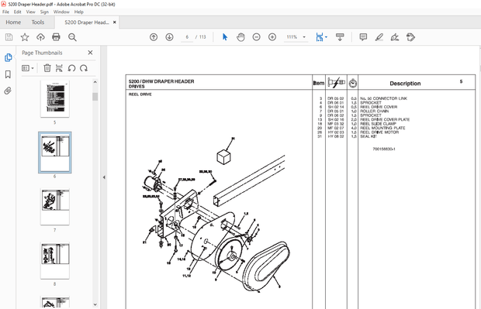The width and height of the screenshot is (481, 309).
Task: Print the document with the printer icon
Action: [56, 37]
